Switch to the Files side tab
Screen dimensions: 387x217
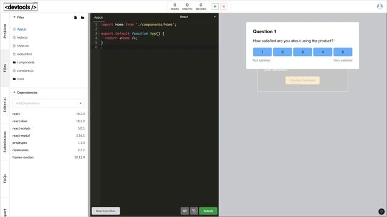[x=5, y=68]
